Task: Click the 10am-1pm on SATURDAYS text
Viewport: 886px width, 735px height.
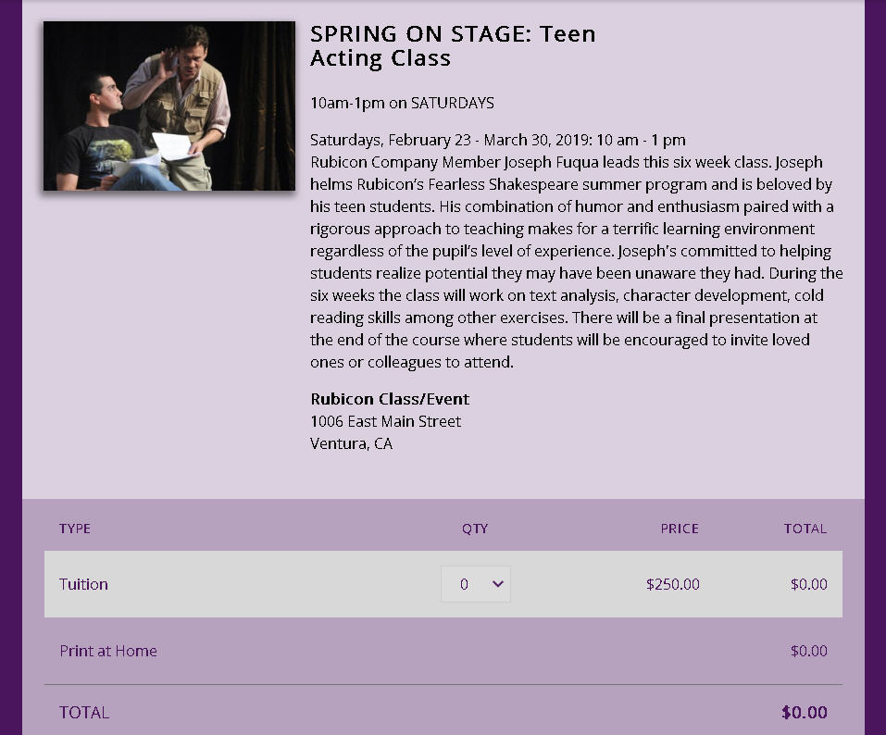Action: click(x=402, y=103)
